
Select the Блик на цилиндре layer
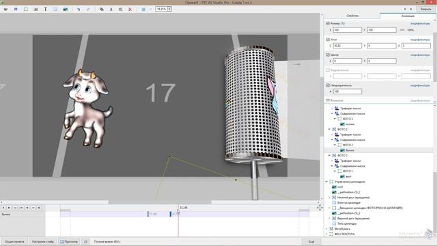pyautogui.click(x=346, y=203)
